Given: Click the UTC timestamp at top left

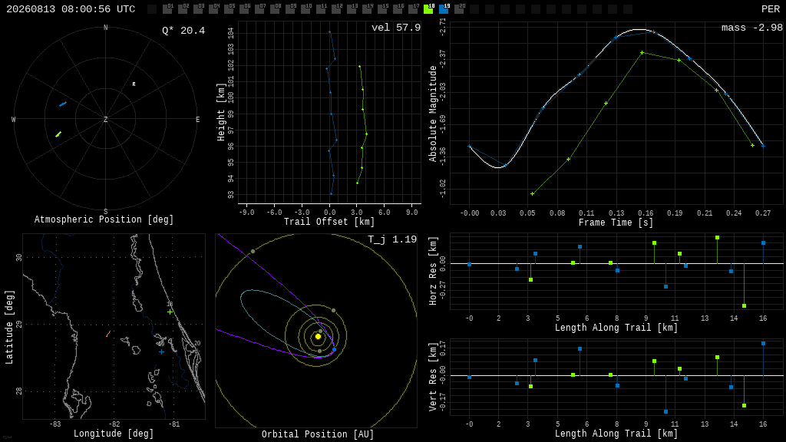Looking at the screenshot, I should tap(71, 9).
